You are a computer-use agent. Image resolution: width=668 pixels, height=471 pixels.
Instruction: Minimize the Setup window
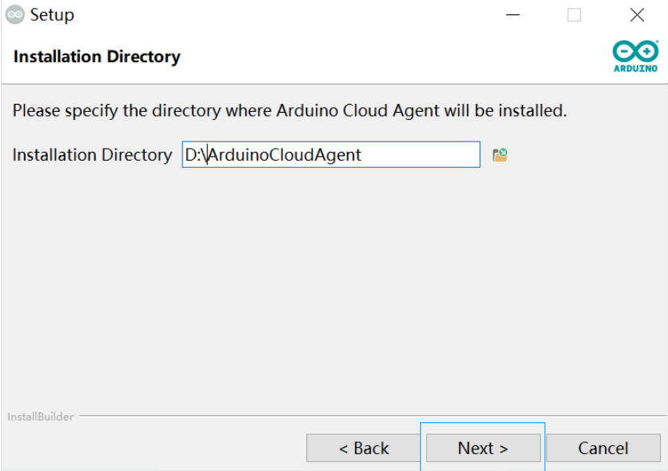click(513, 15)
